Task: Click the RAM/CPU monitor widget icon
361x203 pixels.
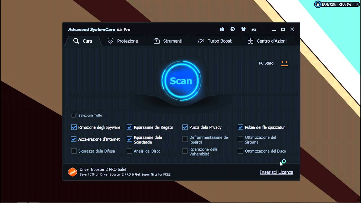Action: coord(318,5)
